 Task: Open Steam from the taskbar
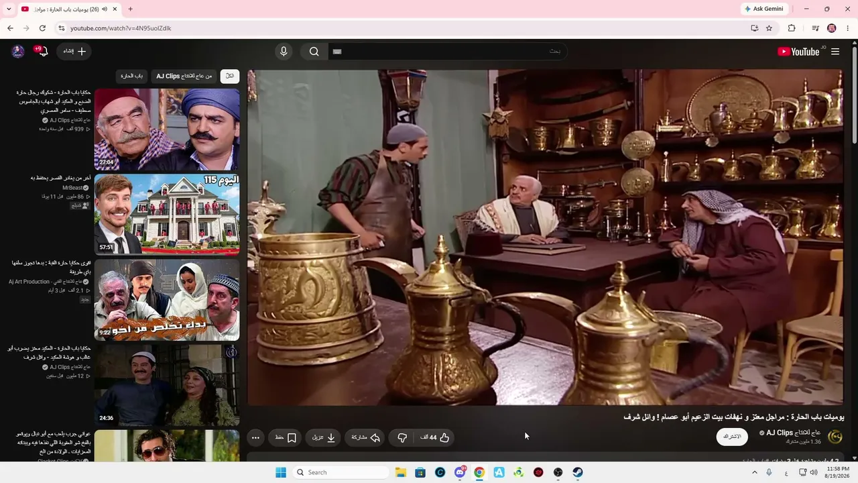[x=578, y=472]
